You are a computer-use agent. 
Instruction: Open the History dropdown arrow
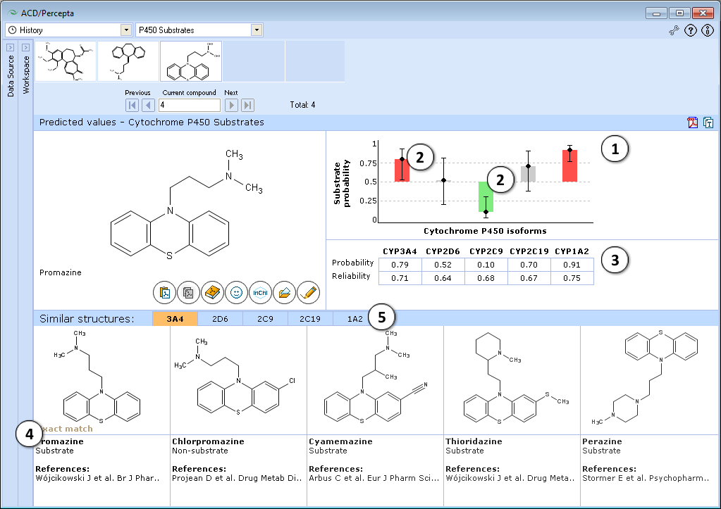tap(126, 30)
